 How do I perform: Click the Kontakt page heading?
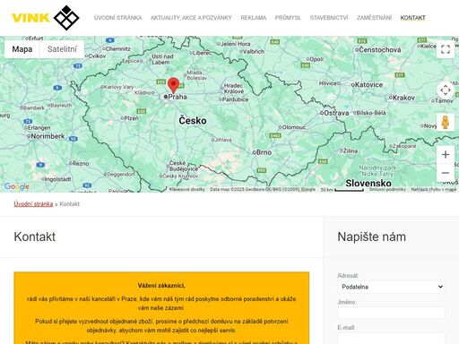click(x=35, y=236)
